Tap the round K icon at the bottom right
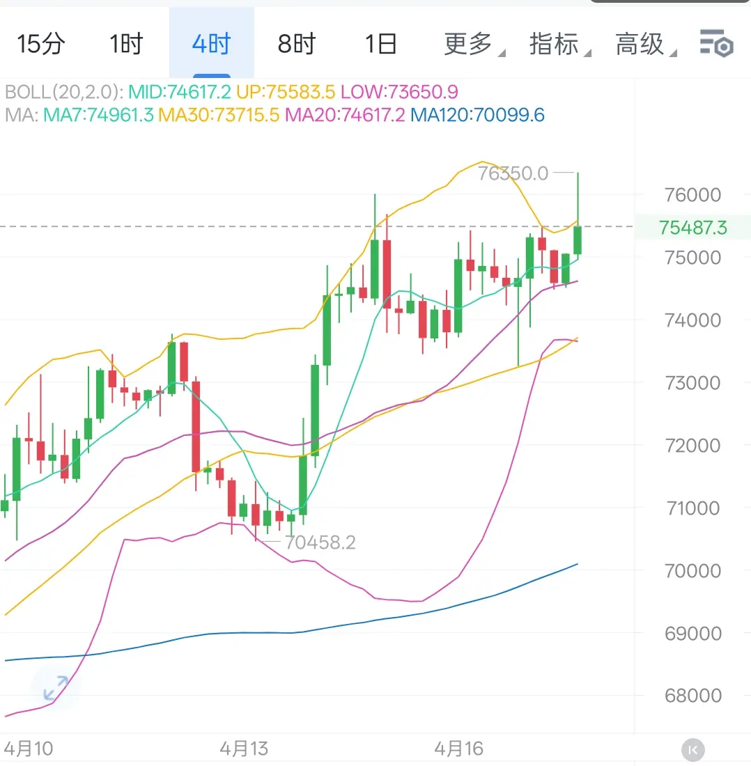751x766 pixels. (693, 749)
